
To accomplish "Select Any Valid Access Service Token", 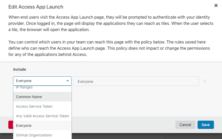I will click(x=42, y=116).
